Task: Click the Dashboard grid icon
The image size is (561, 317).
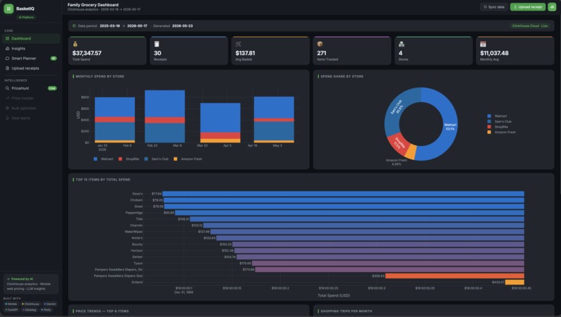Action: 7,38
